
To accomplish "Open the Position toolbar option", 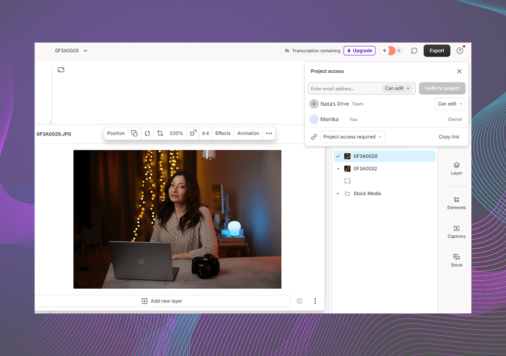I will click(116, 133).
